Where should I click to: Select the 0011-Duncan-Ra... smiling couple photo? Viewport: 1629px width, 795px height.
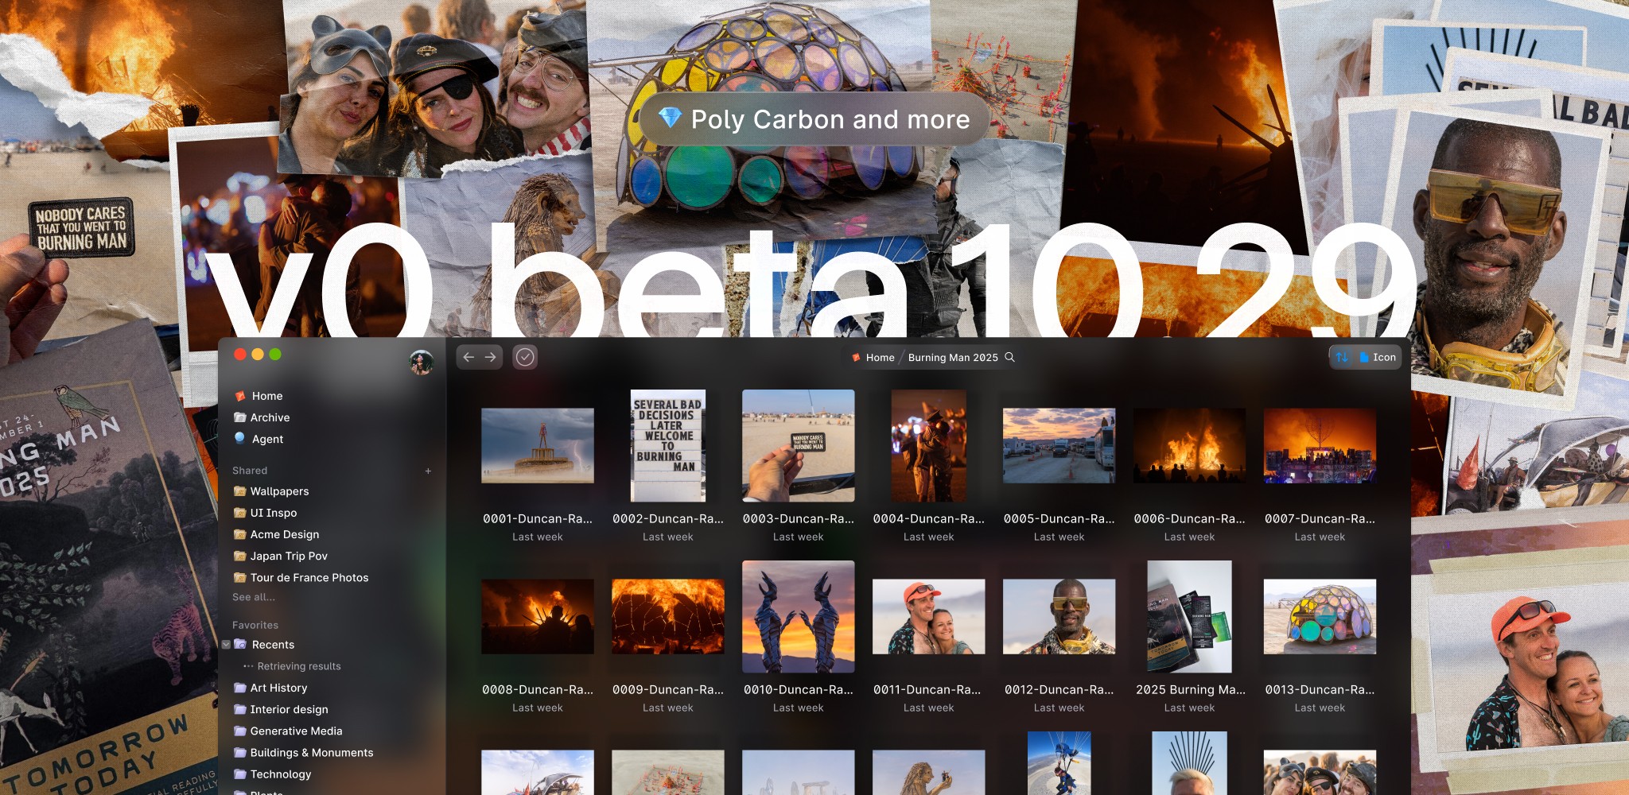coord(929,616)
